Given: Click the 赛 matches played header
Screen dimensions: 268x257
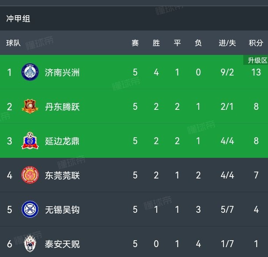Looking at the screenshot, I should click(x=135, y=43).
